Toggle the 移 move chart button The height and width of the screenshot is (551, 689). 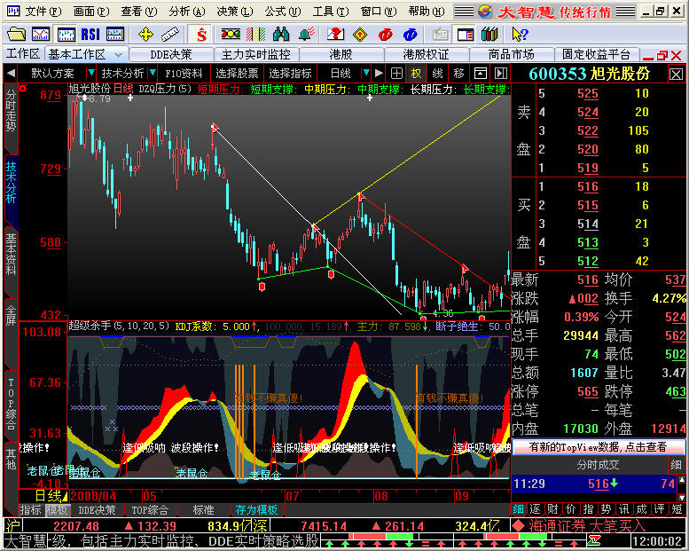(x=458, y=74)
